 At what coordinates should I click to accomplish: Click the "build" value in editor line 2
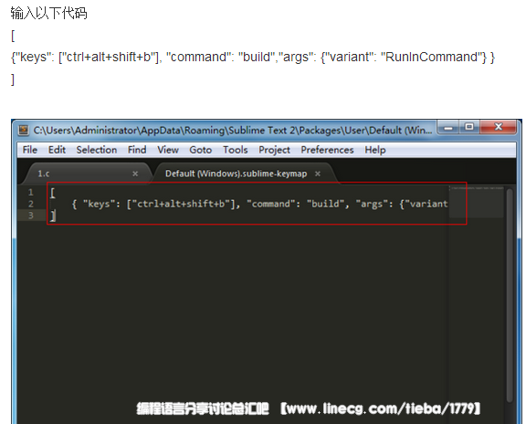pos(325,204)
